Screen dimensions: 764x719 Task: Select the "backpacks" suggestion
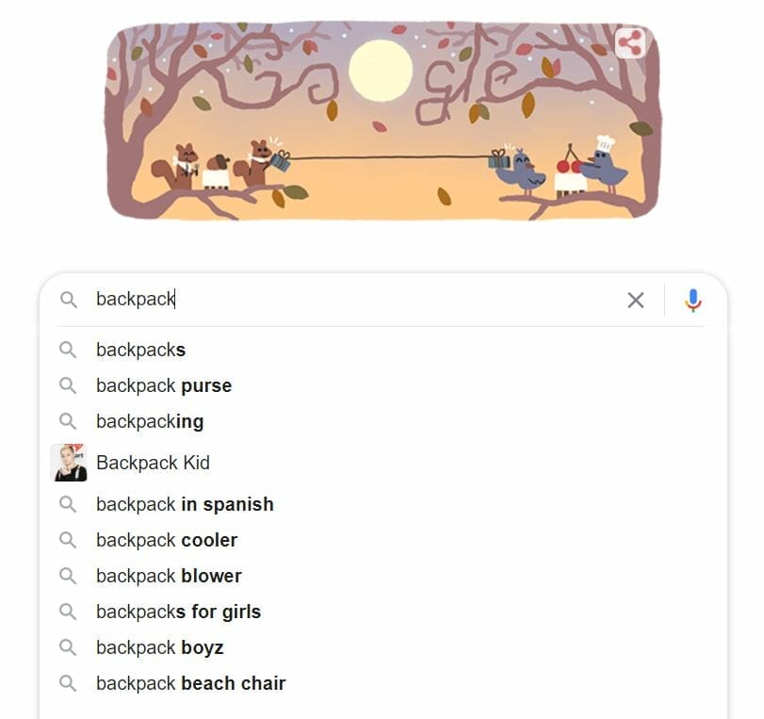pyautogui.click(x=141, y=350)
